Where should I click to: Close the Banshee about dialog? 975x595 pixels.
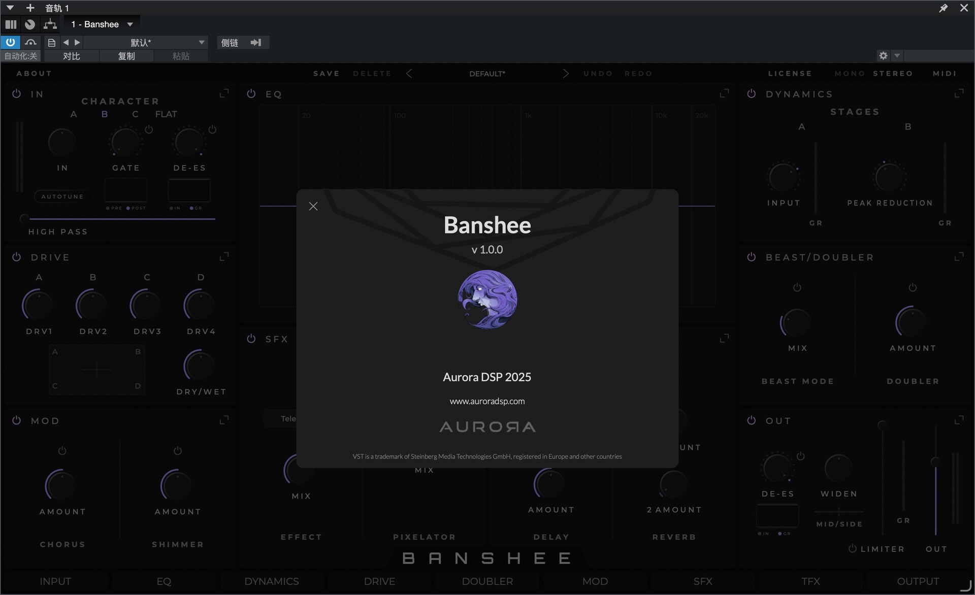(313, 206)
